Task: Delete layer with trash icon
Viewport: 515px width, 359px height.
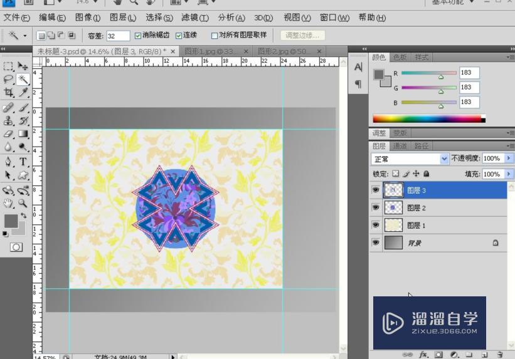Action: point(499,355)
